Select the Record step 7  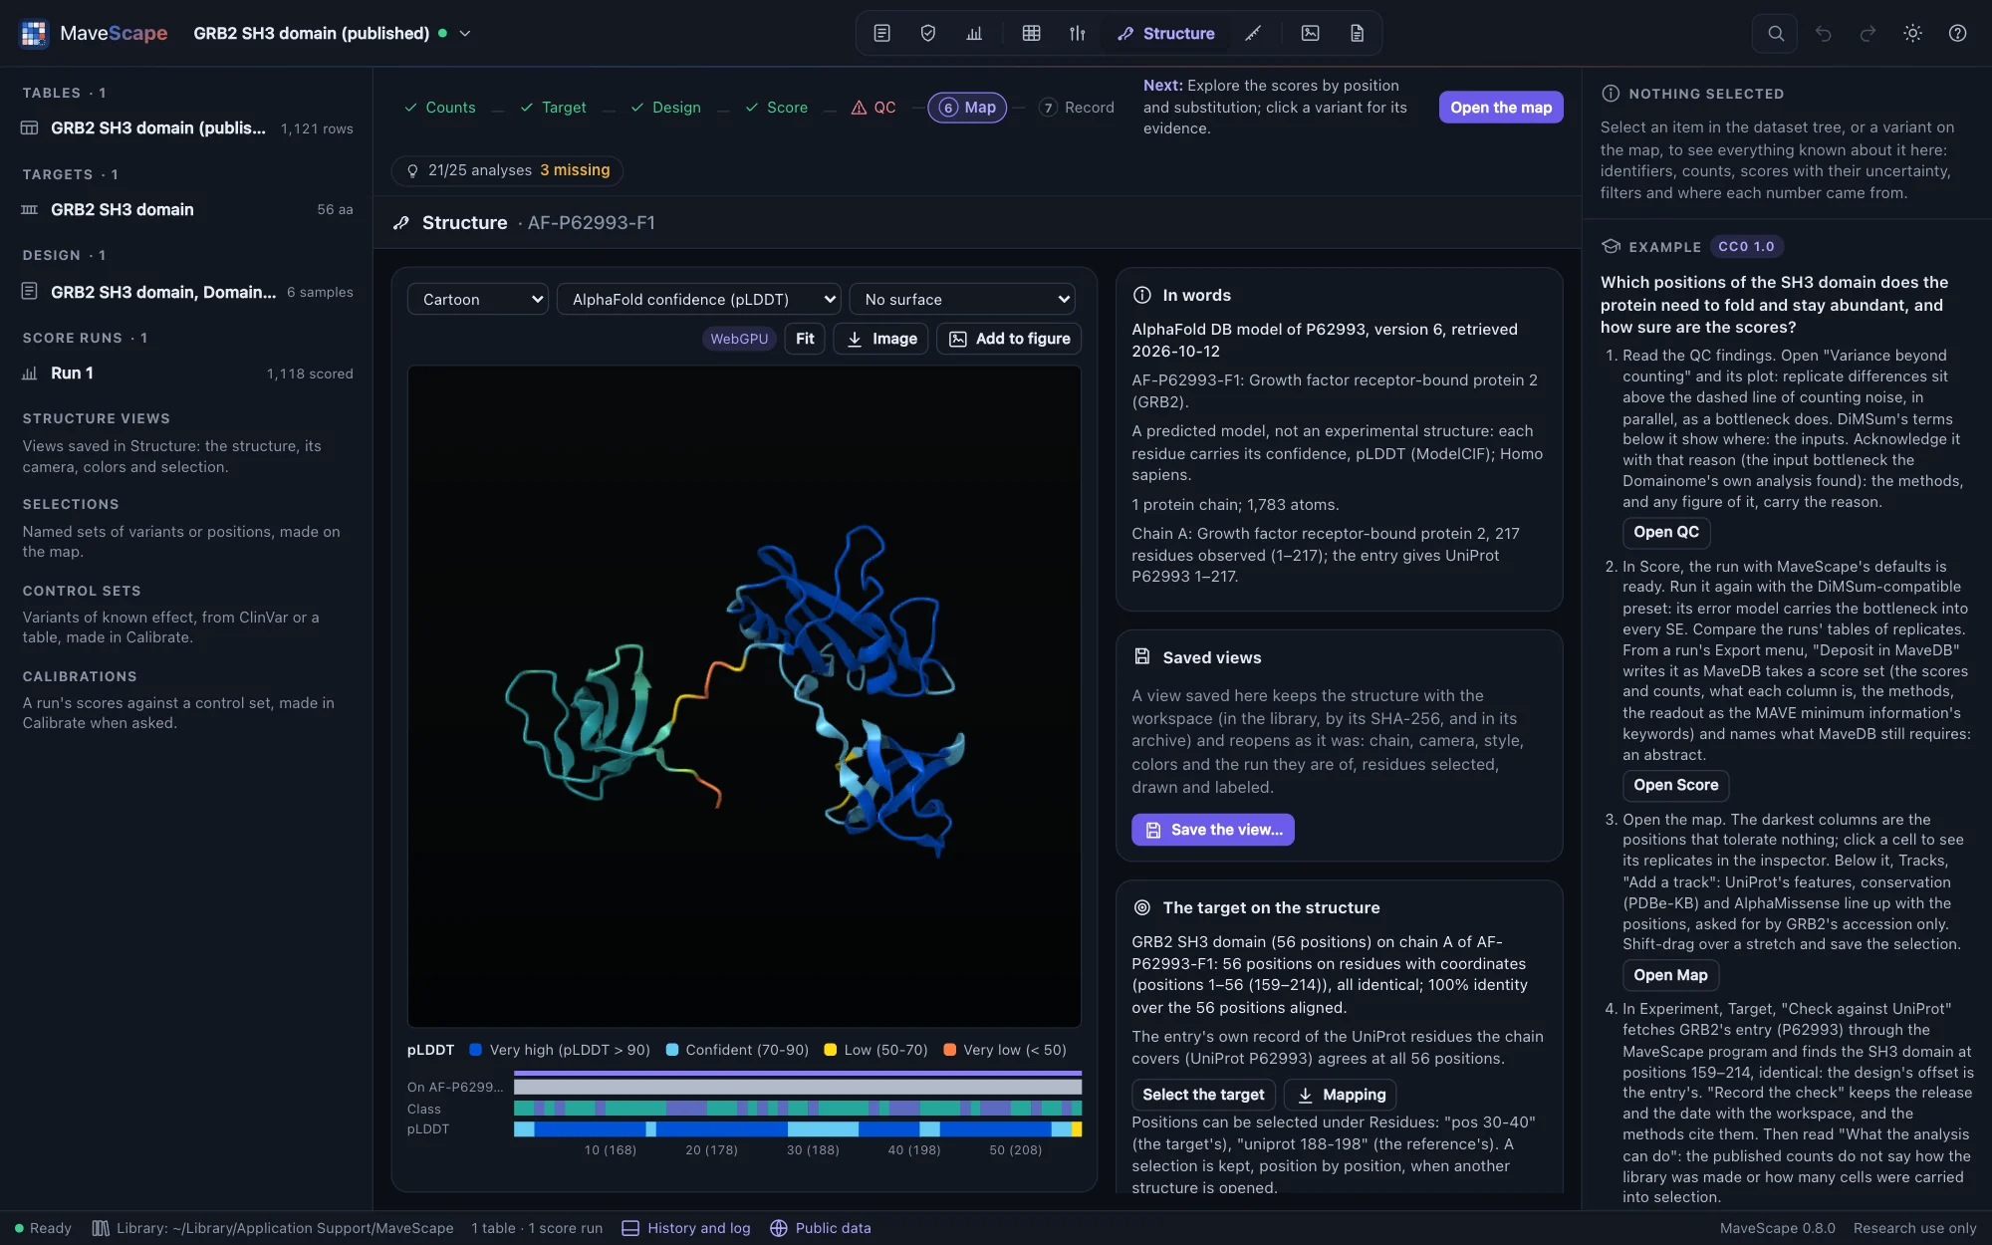pyautogui.click(x=1077, y=108)
